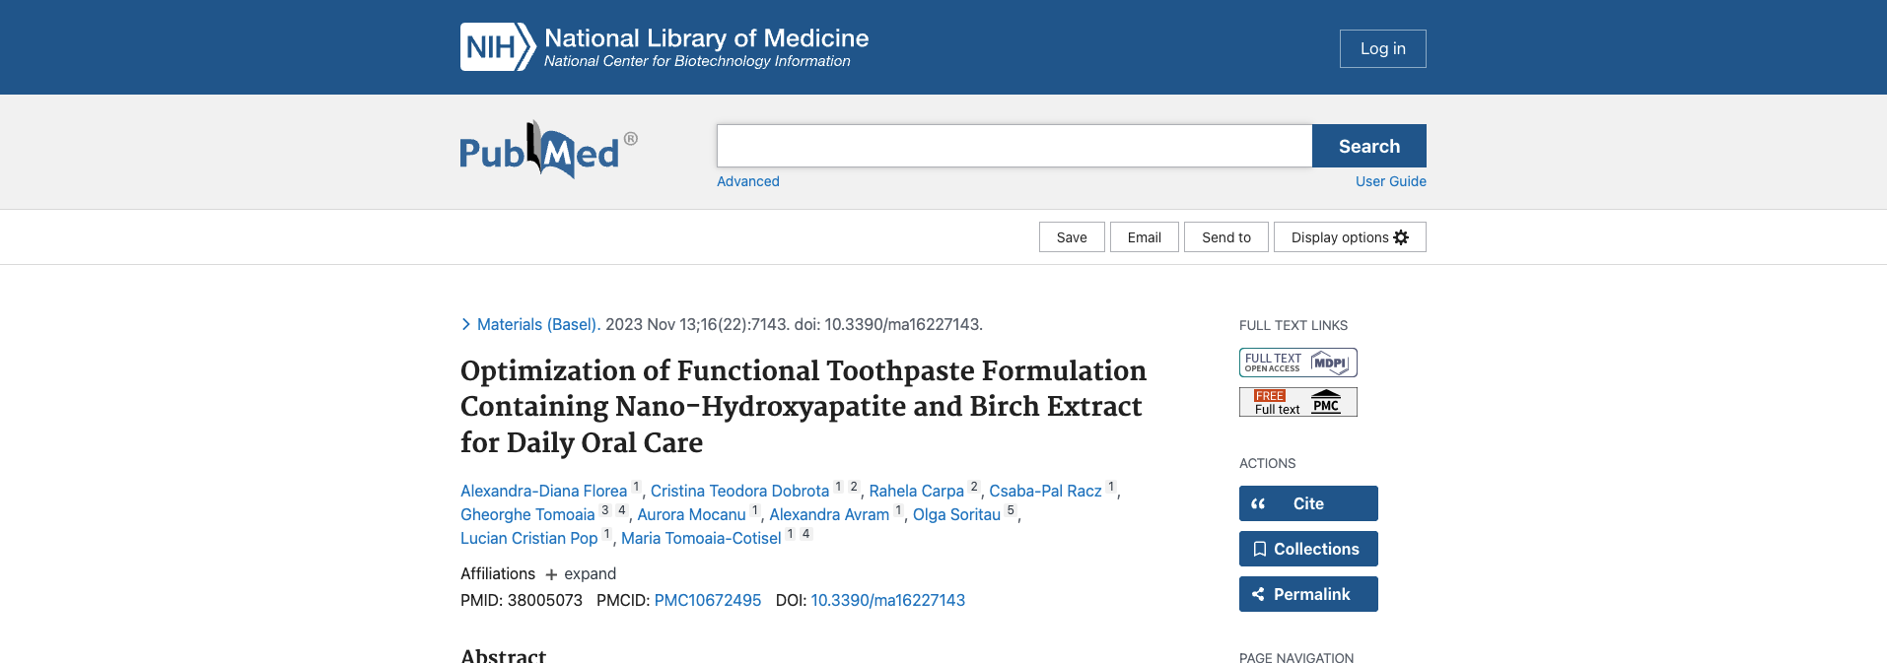The height and width of the screenshot is (663, 1887).
Task: Open author Lucian Cristian Pop
Action: 528,538
